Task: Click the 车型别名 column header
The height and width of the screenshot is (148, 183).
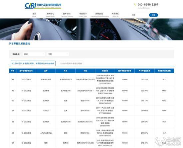Action: pos(105,71)
